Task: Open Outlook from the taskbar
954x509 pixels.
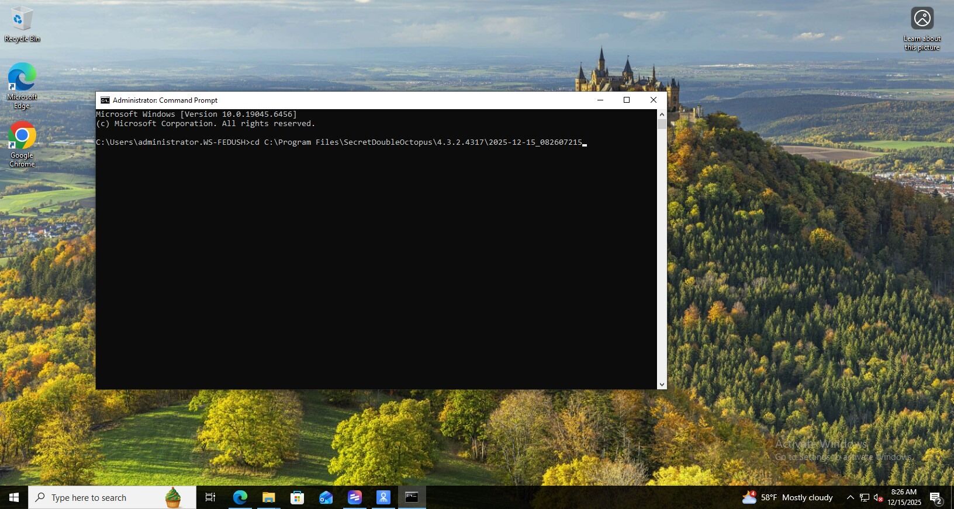Action: point(326,497)
